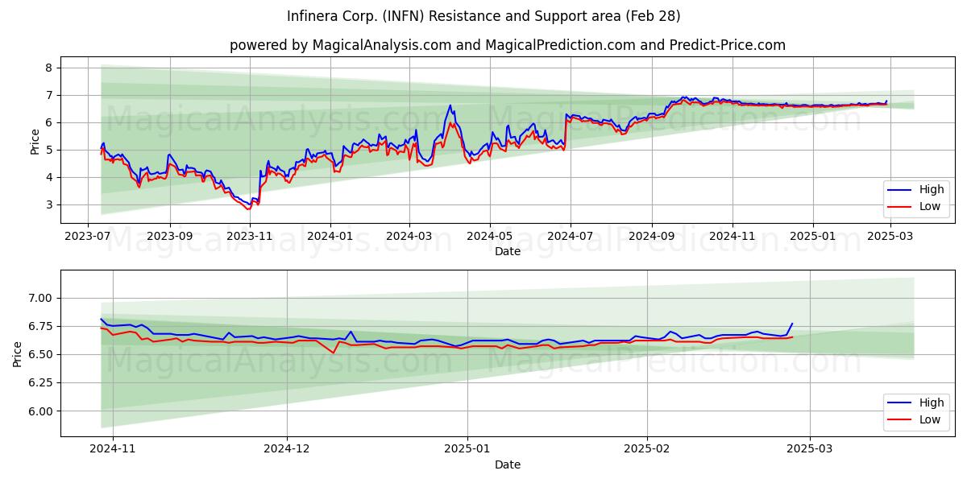Click the '2024-01' x-axis label
The image size is (967, 483).
330,237
